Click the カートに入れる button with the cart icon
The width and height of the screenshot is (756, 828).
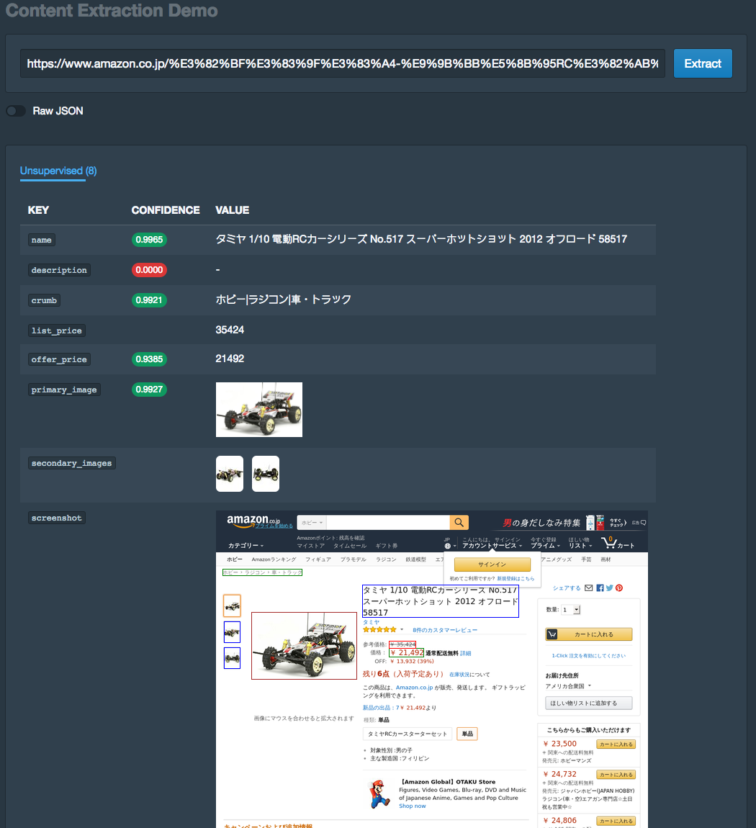[589, 634]
